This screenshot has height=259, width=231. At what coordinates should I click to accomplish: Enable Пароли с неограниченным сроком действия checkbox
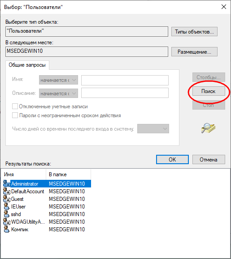pos(15,115)
